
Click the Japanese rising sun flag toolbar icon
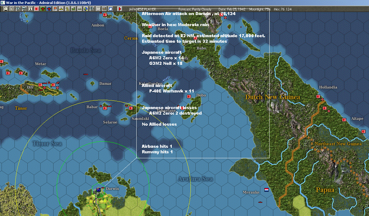[37, 9]
